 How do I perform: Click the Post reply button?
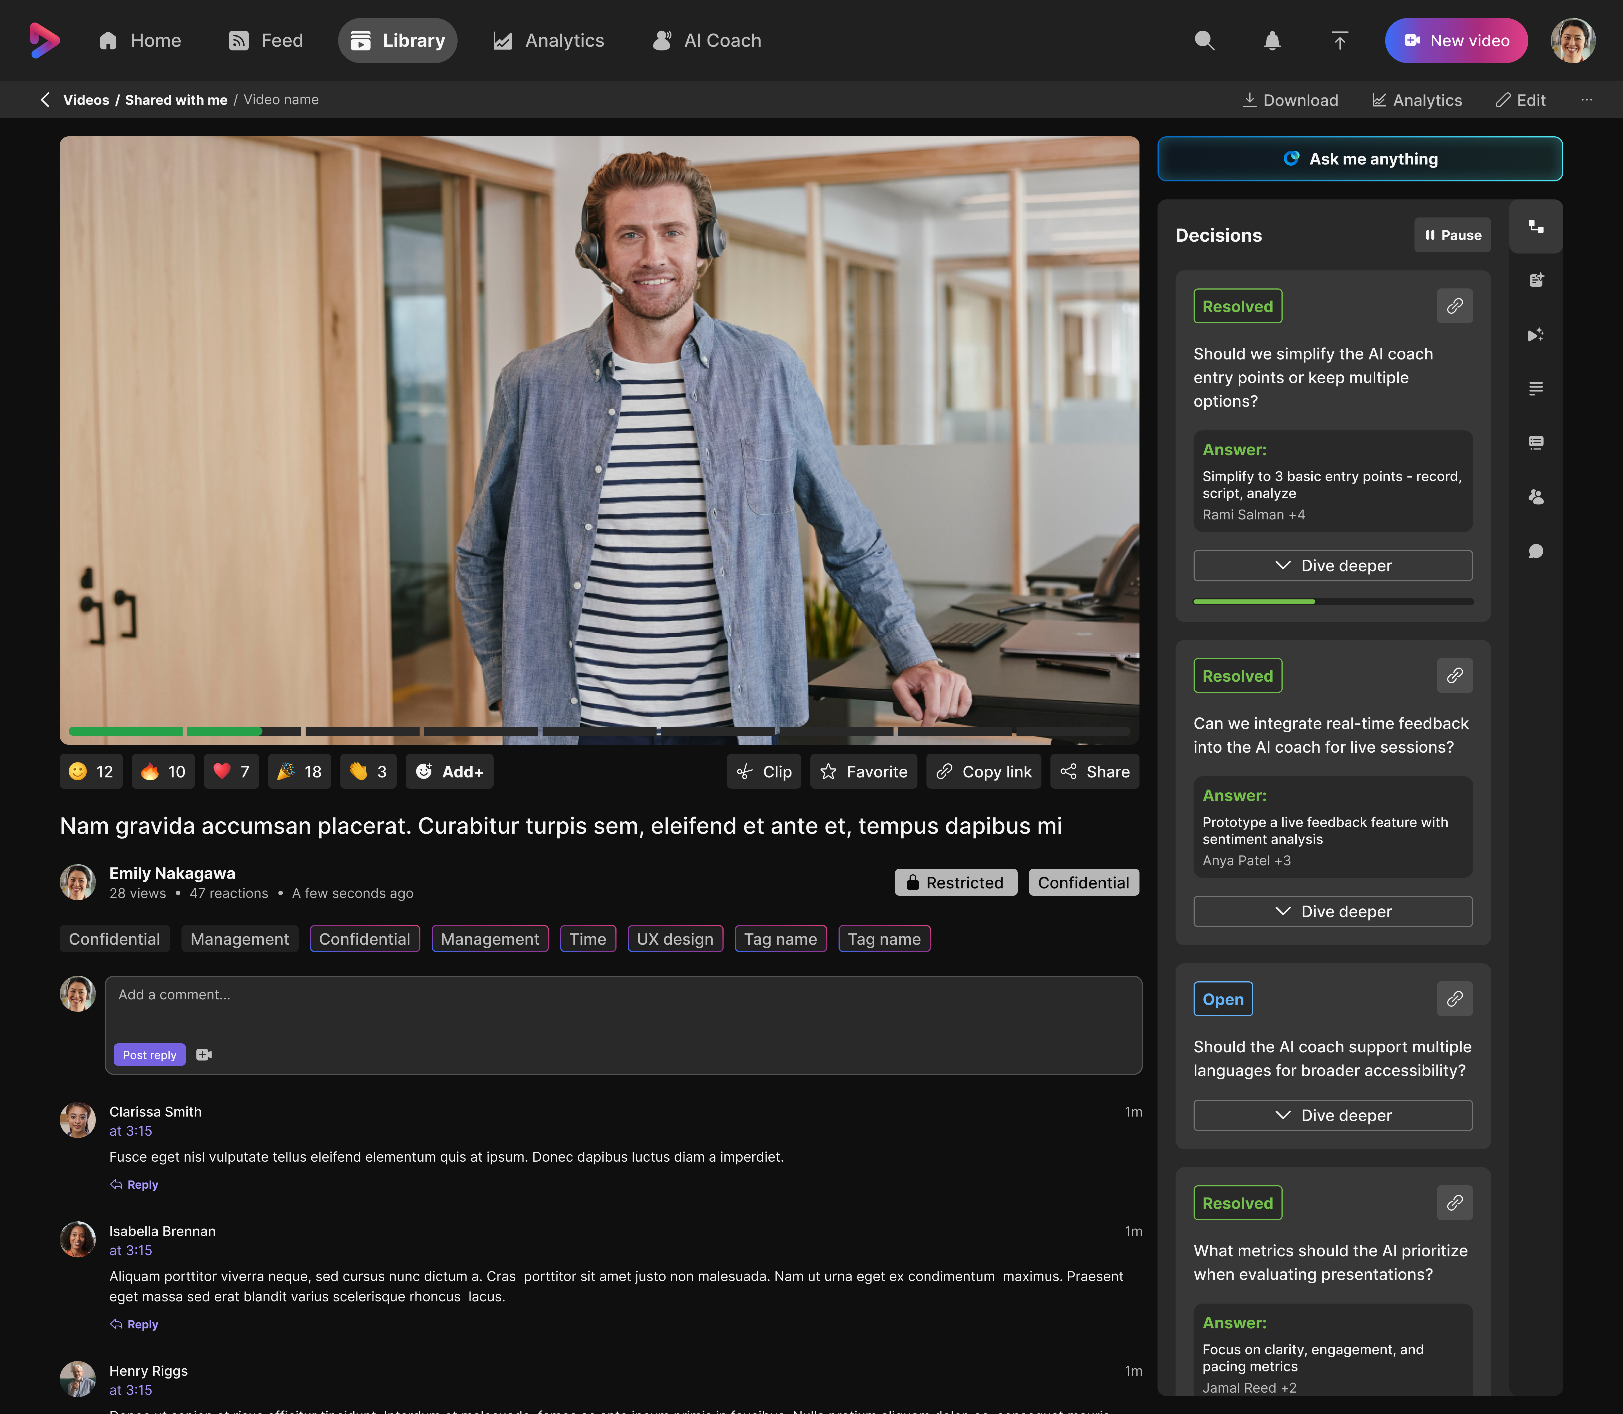[150, 1055]
